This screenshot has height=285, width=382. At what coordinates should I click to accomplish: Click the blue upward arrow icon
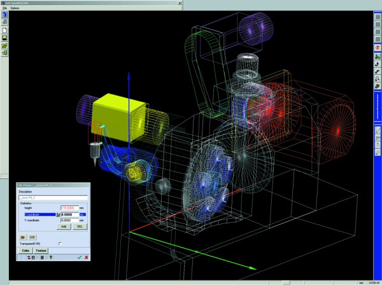tap(378, 64)
